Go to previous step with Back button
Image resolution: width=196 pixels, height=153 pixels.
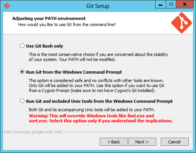[113, 142]
